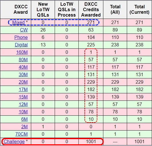Click the LoTW QSLs in Process header
Screen dimensions: 152x146
[x=67, y=9]
